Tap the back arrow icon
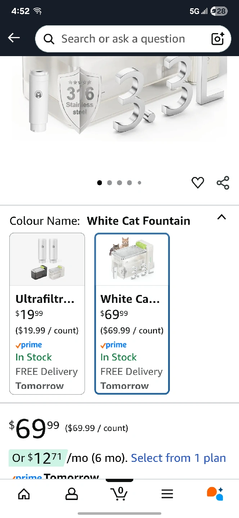 [14, 38]
